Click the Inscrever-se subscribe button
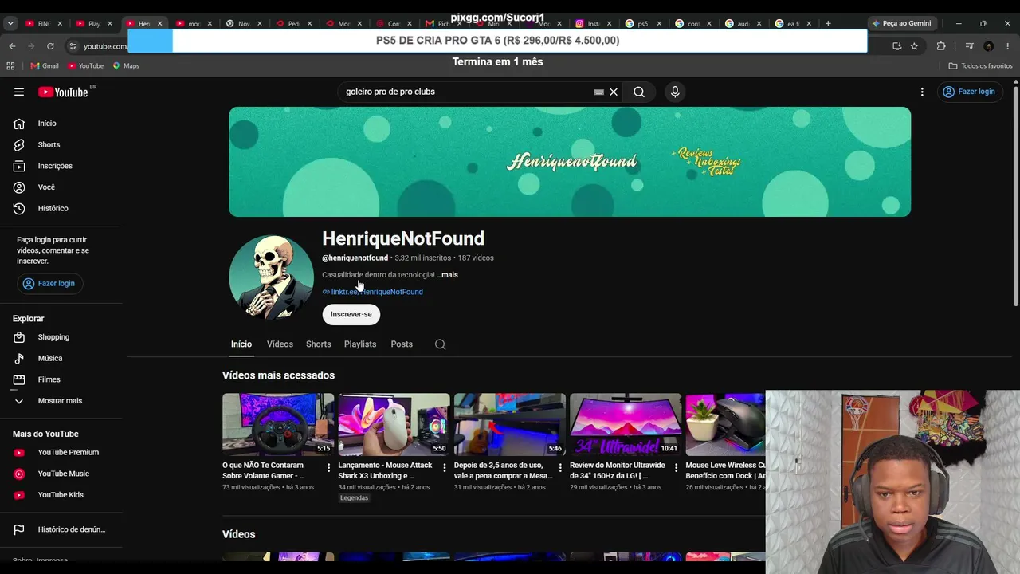This screenshot has width=1020, height=574. coord(351,314)
